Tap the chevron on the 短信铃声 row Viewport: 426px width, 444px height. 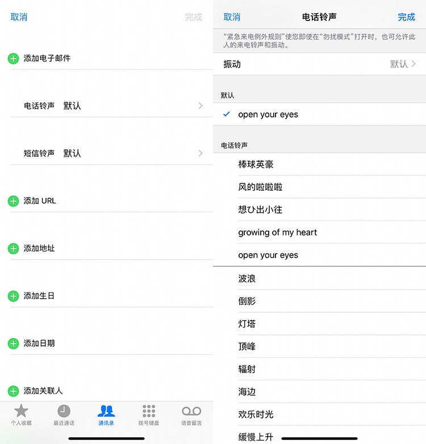pyautogui.click(x=201, y=153)
